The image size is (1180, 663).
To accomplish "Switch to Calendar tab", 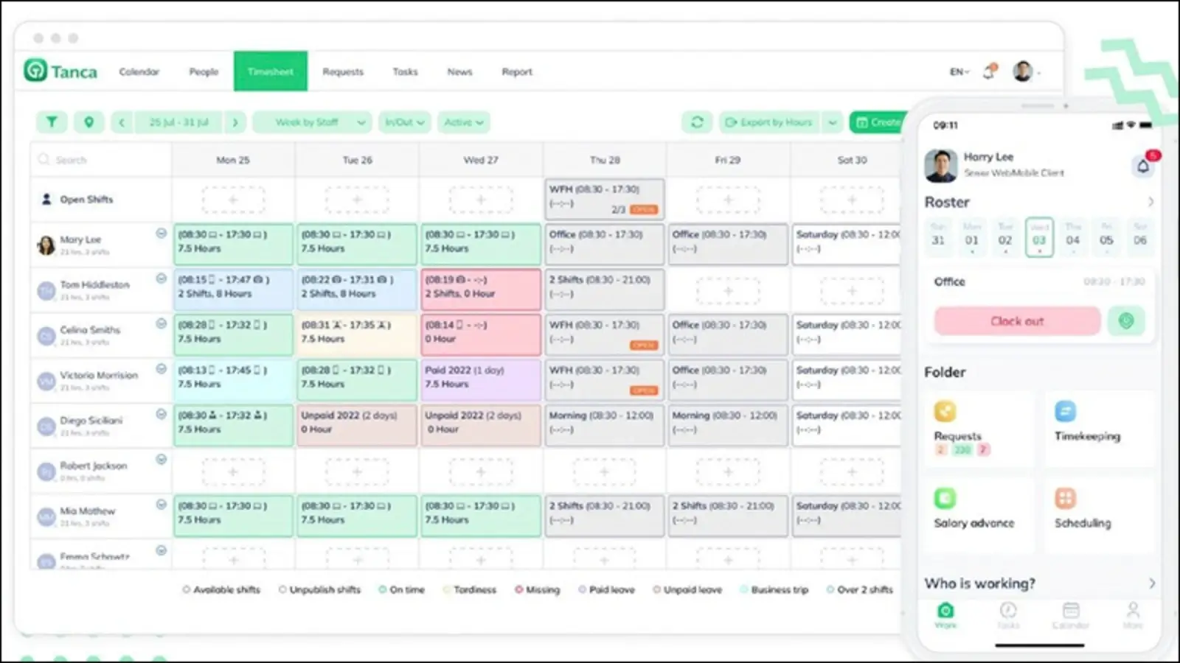I will click(x=139, y=71).
